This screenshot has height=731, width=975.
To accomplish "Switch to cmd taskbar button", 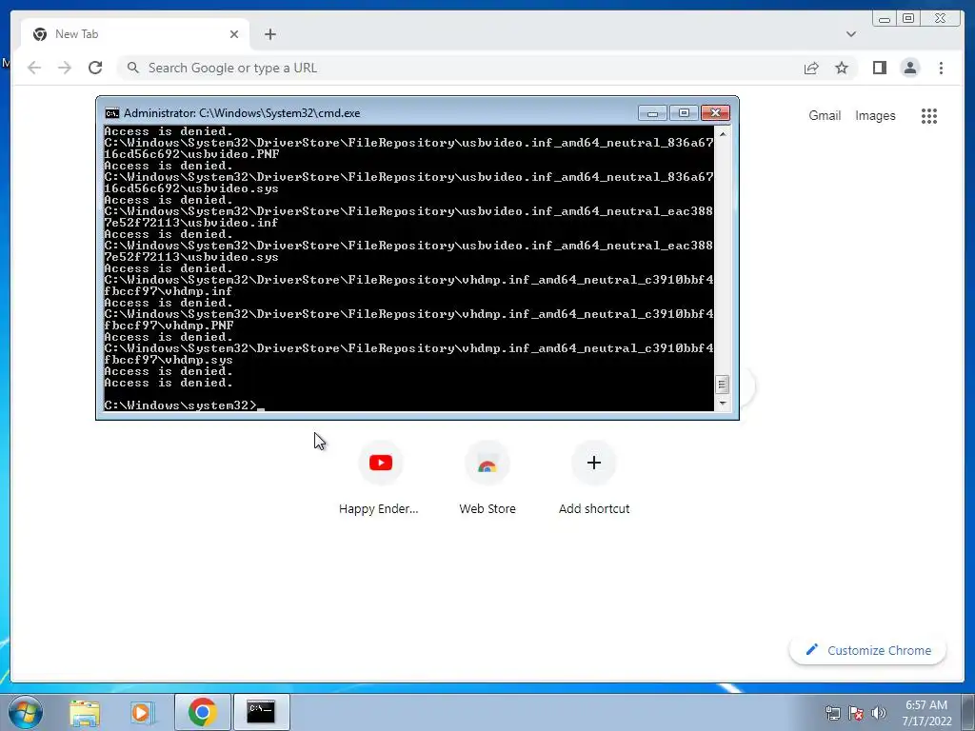I will pyautogui.click(x=261, y=712).
